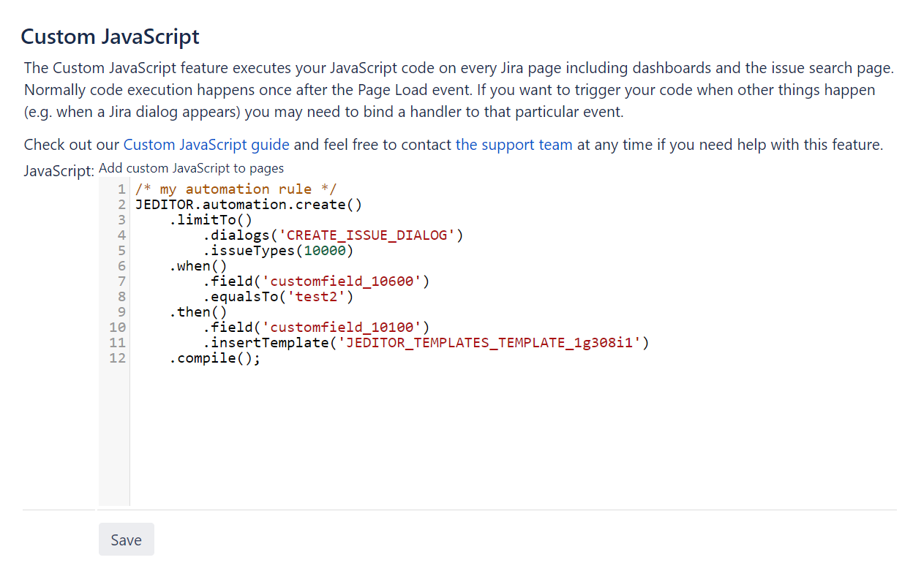Click the .limitTo() code line

point(211,220)
